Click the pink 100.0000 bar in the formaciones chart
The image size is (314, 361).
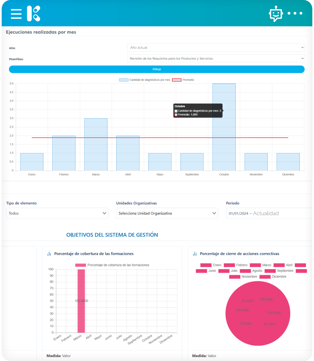pos(81,301)
